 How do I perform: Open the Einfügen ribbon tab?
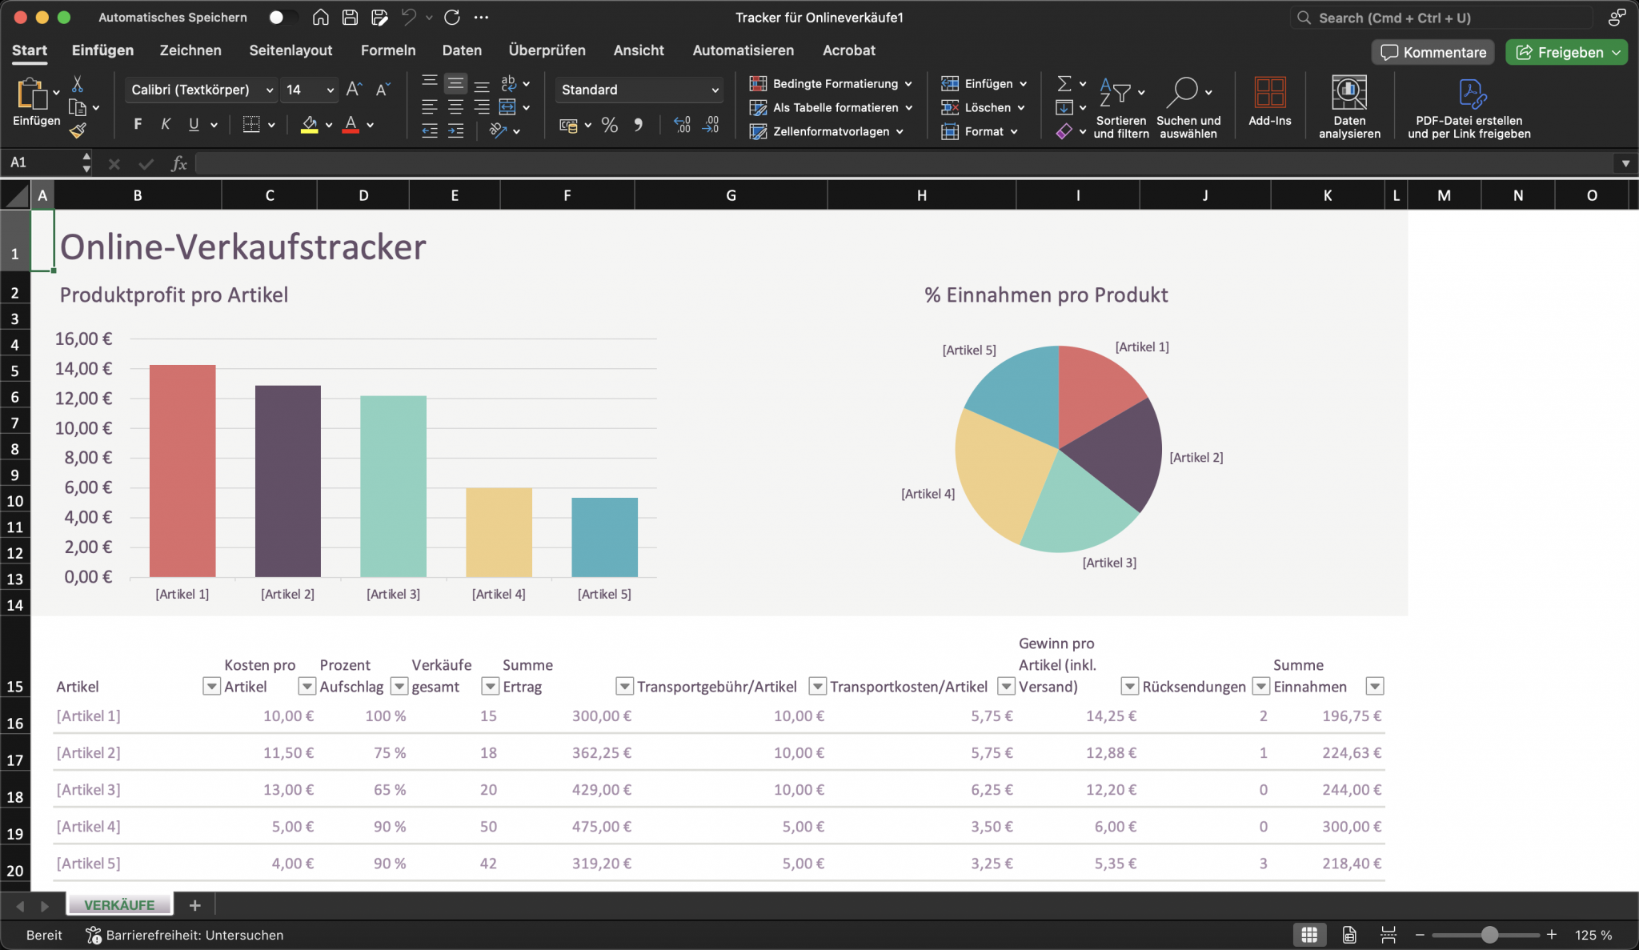click(x=102, y=50)
